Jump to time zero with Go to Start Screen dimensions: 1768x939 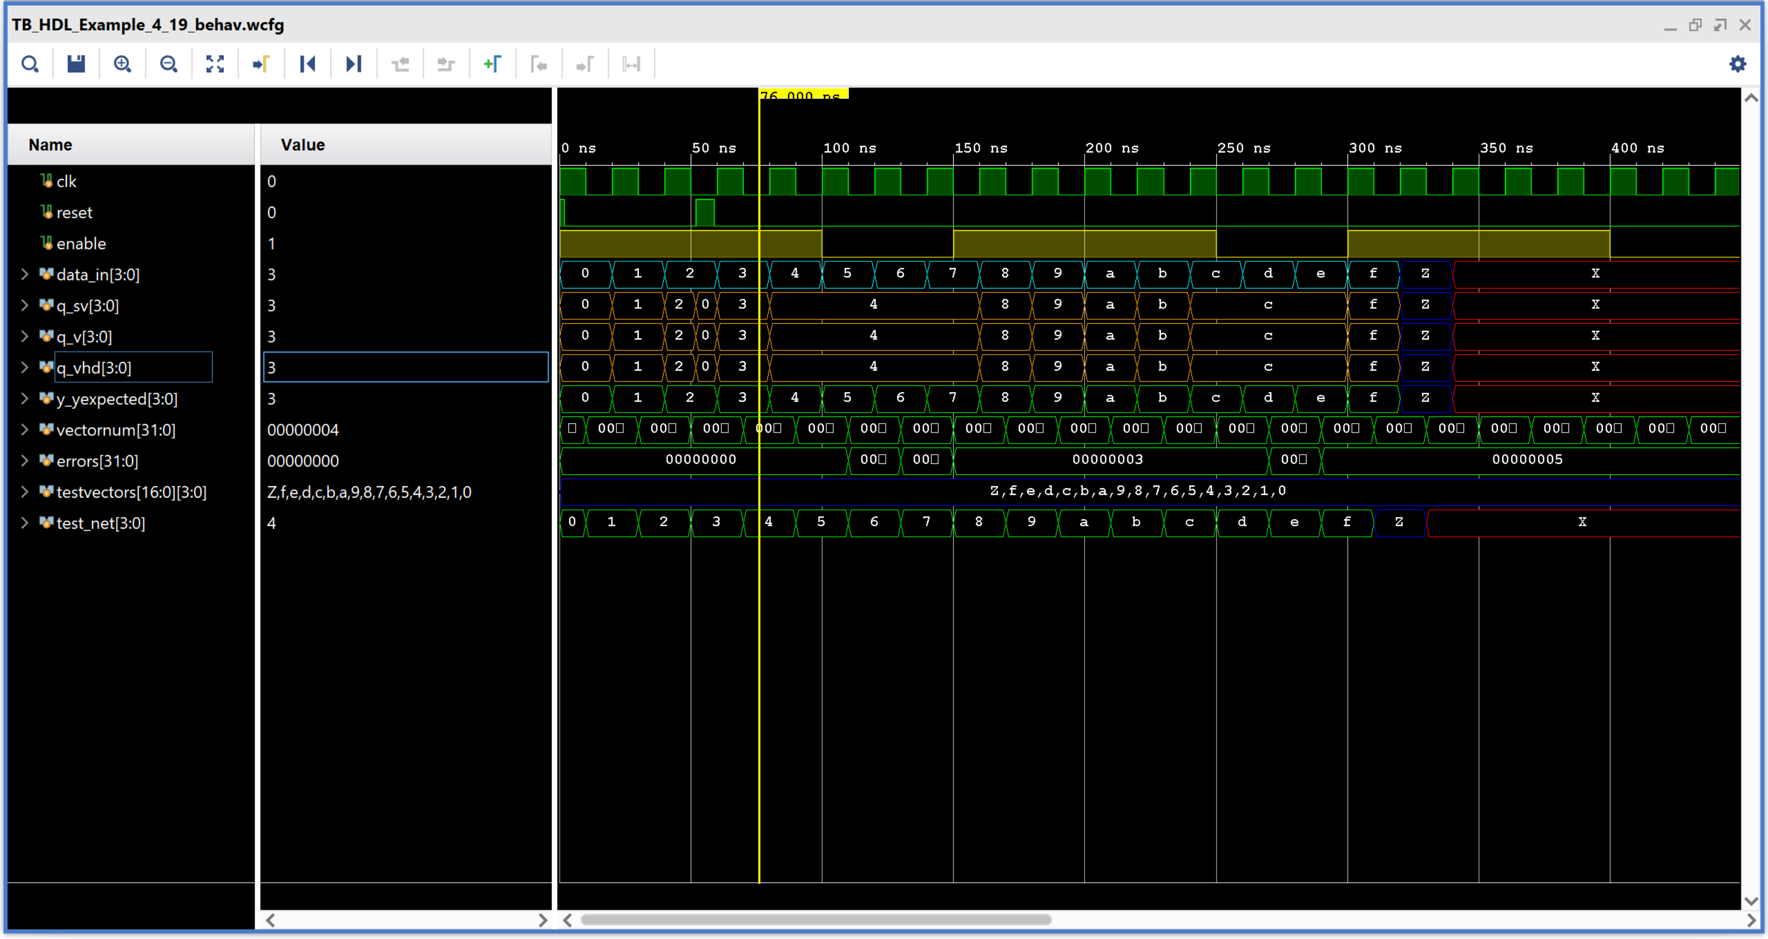tap(308, 64)
